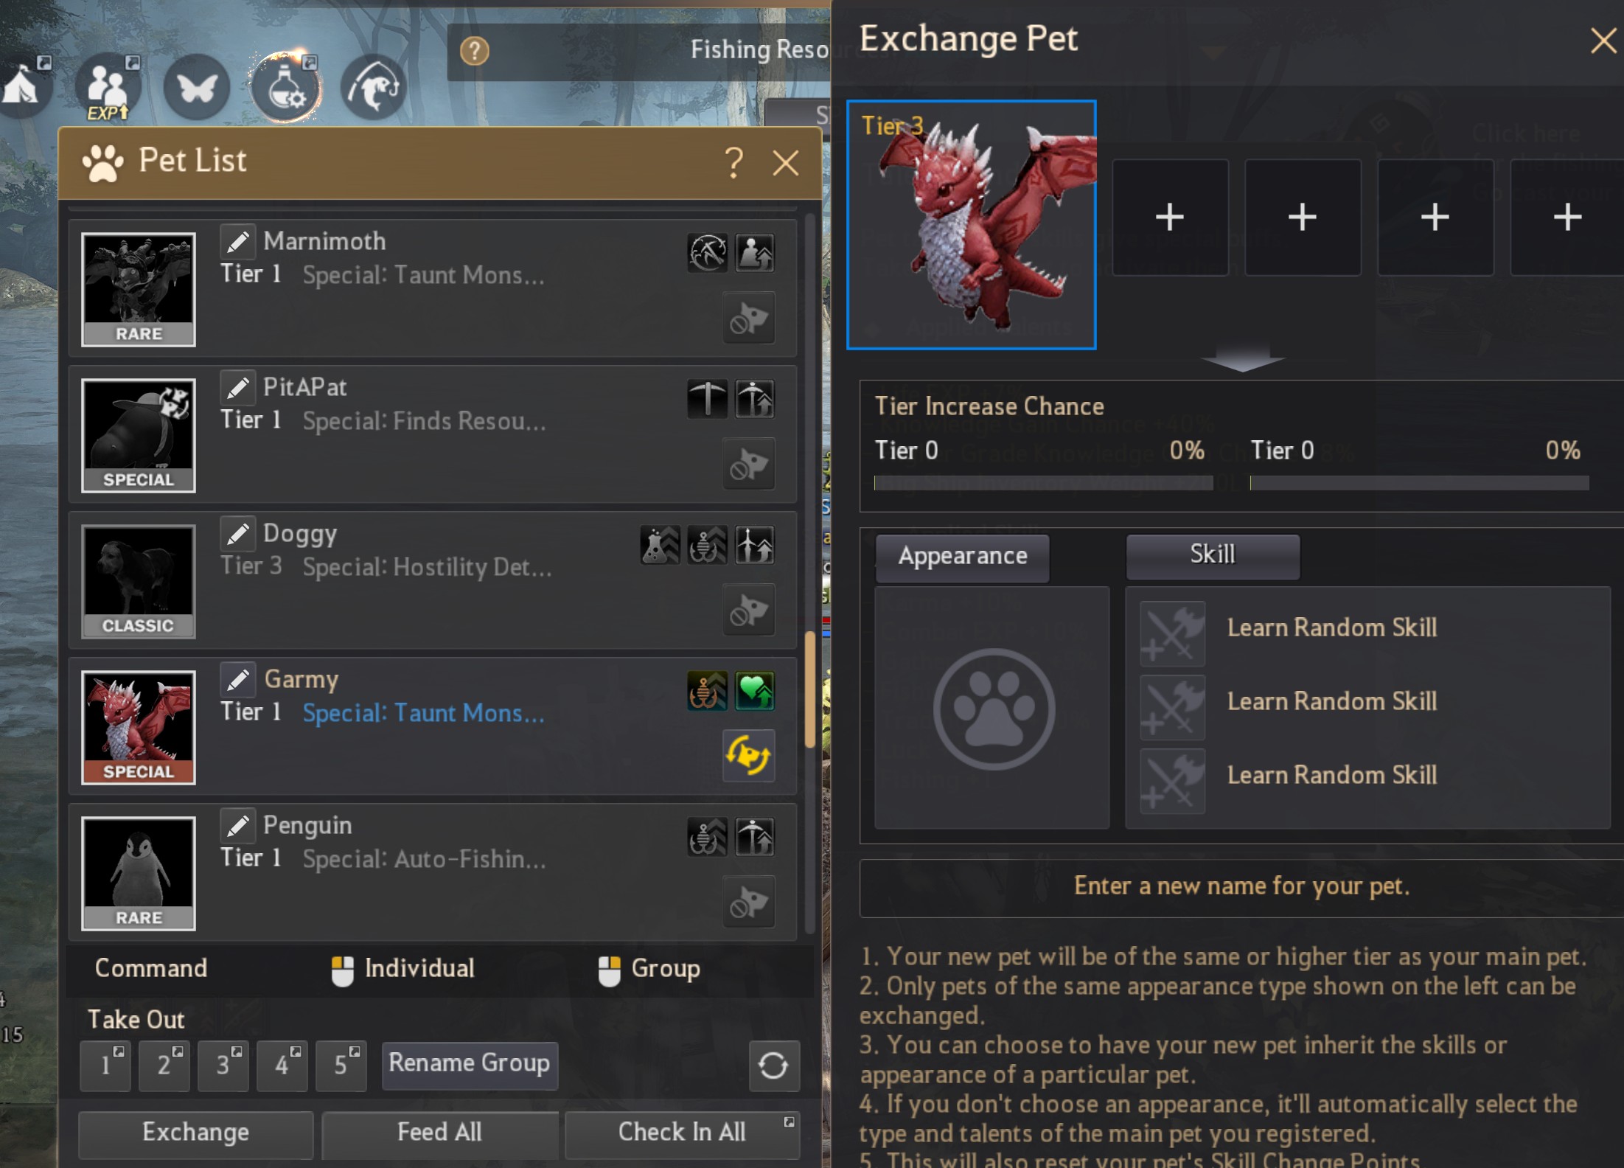Open the potion settings icon

(286, 88)
